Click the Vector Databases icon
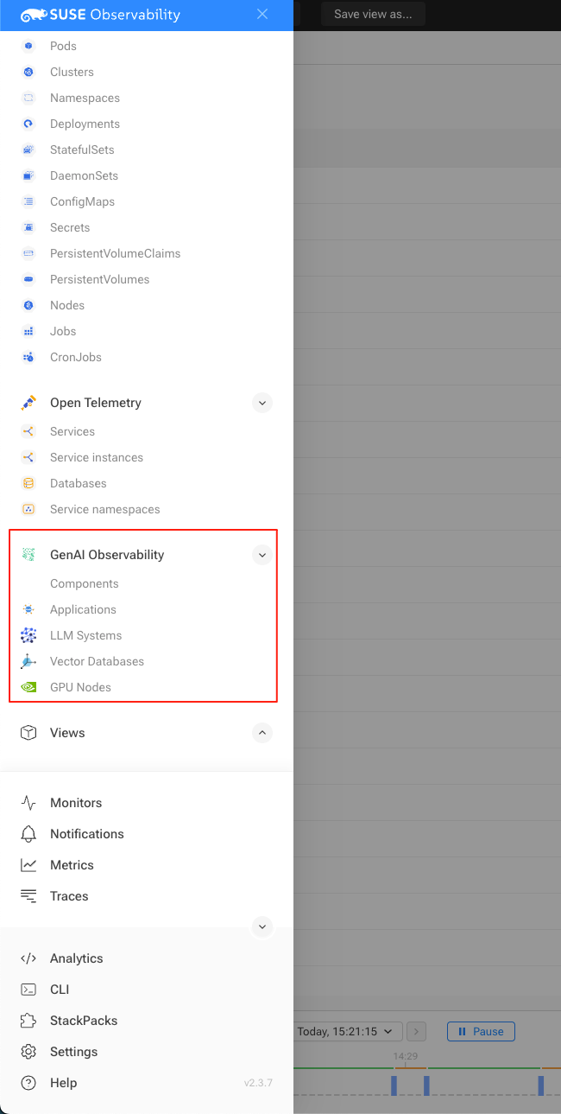Viewport: 561px width, 1114px height. point(28,661)
